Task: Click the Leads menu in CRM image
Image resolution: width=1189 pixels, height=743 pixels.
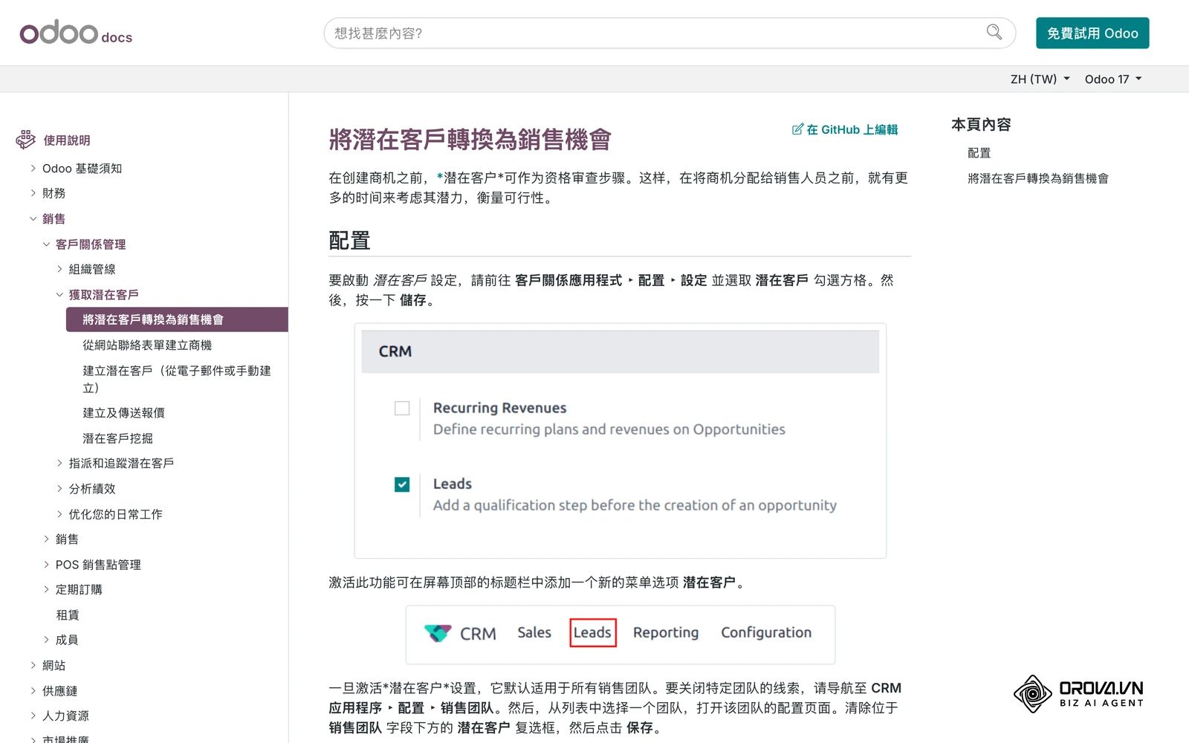Action: coord(593,632)
